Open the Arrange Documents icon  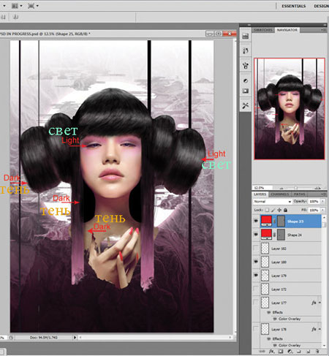[x=15, y=6]
